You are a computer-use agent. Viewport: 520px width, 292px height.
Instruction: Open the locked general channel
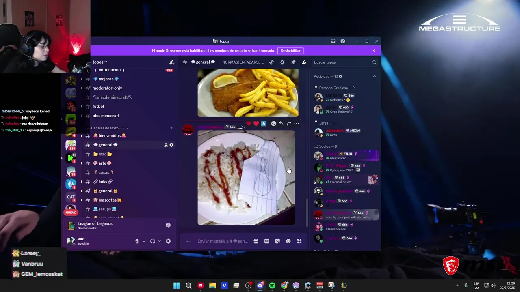coord(105,191)
